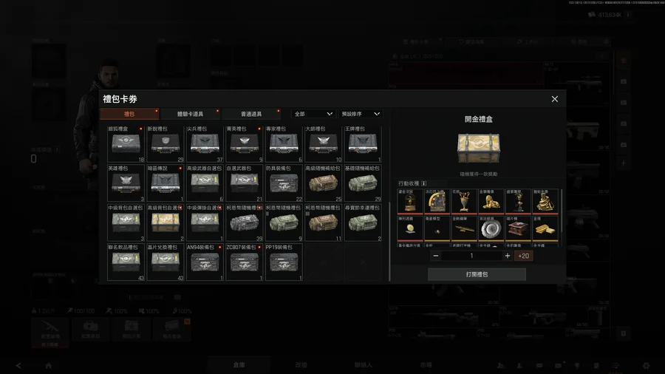Screen dimensions: 665x374
Task: Click the quantity field showing 1
Action: 471,256
